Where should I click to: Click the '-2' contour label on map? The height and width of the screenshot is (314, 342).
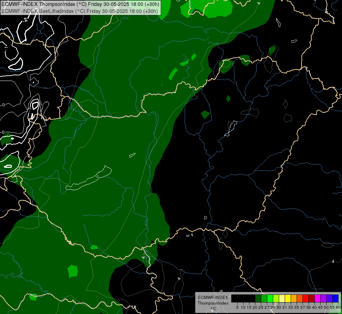click(x=25, y=20)
